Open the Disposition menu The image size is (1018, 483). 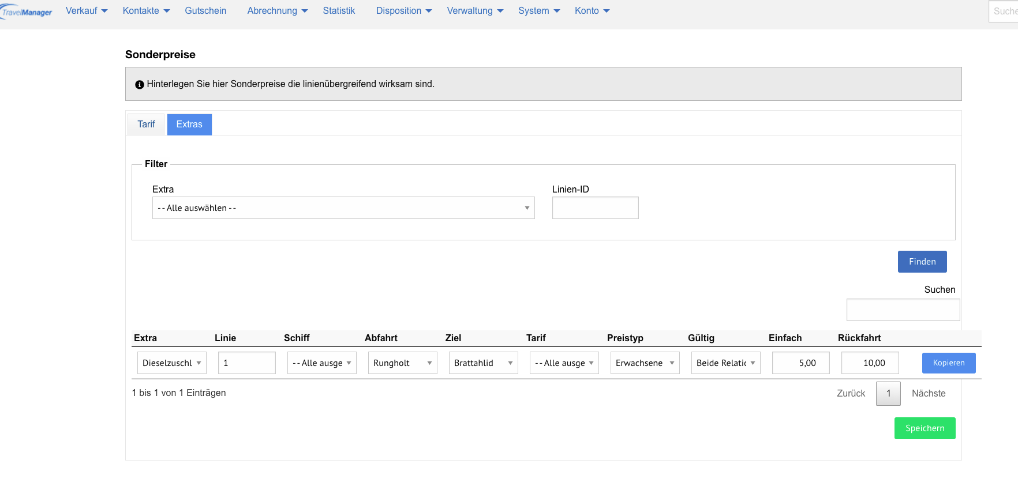coord(404,11)
